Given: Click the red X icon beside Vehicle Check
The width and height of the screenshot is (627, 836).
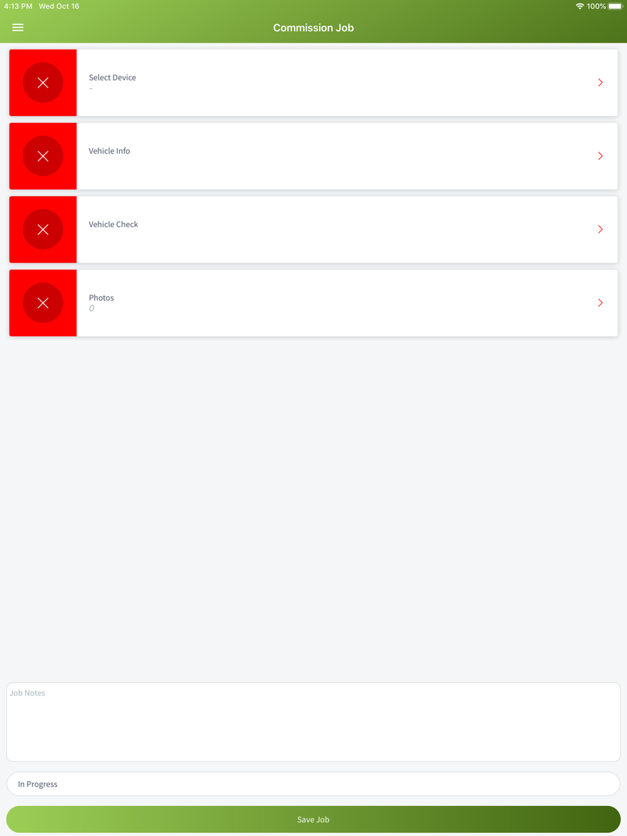Looking at the screenshot, I should [43, 229].
